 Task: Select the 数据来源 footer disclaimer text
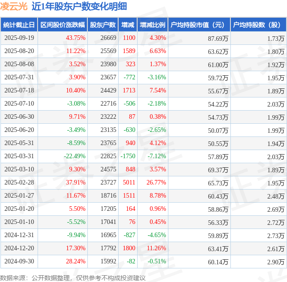click(x=73, y=278)
